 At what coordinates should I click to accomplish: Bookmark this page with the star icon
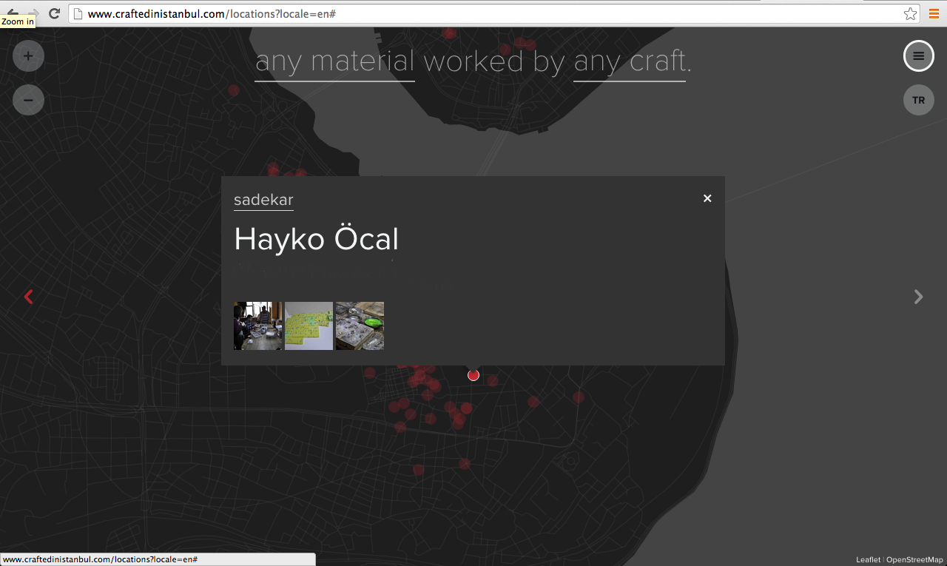910,13
